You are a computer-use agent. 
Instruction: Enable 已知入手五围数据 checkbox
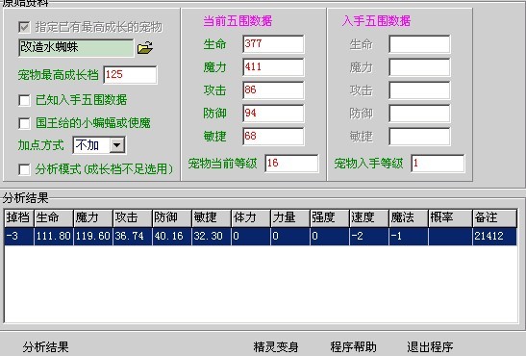point(24,100)
